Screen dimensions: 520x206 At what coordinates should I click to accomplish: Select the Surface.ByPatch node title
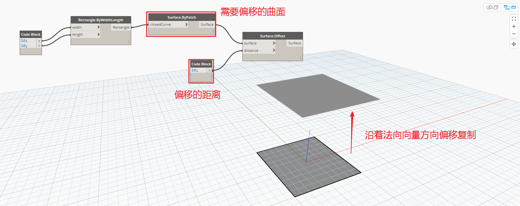tap(182, 17)
